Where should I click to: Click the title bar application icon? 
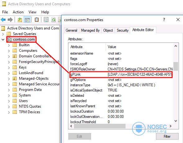(x=4, y=4)
